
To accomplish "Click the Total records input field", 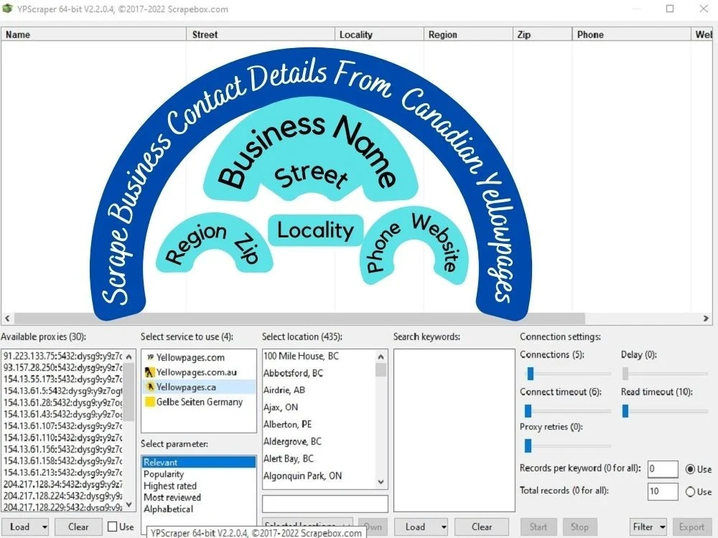I will tap(663, 492).
